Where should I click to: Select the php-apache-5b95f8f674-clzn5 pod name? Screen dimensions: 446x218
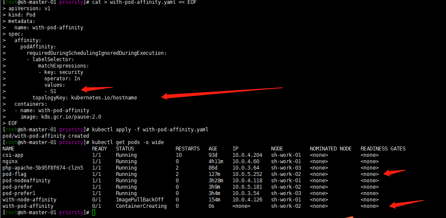coord(43,168)
